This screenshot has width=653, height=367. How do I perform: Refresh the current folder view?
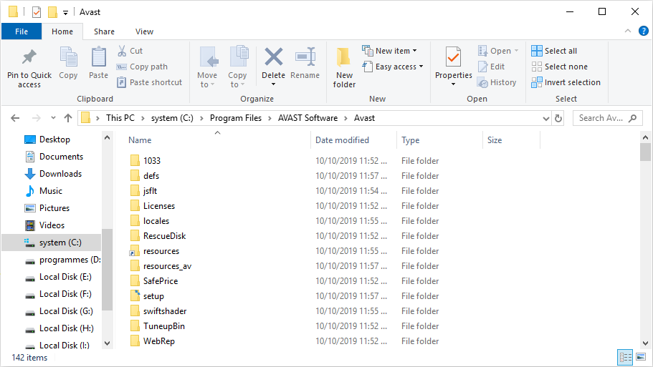(x=558, y=119)
